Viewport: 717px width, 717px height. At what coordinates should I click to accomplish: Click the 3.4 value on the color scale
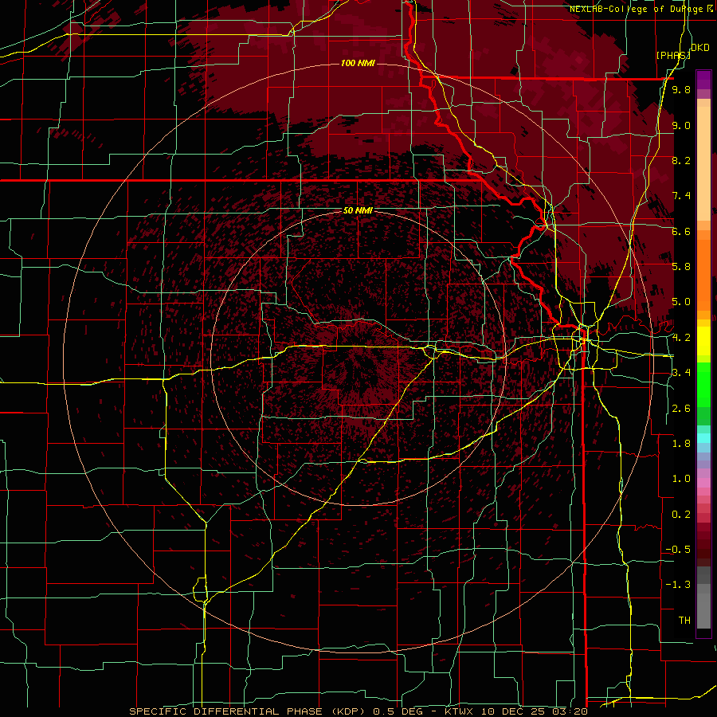(681, 373)
